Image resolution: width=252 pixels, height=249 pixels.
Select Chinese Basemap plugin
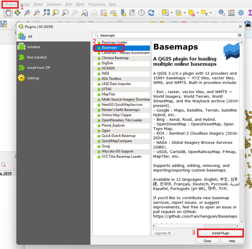(121, 58)
